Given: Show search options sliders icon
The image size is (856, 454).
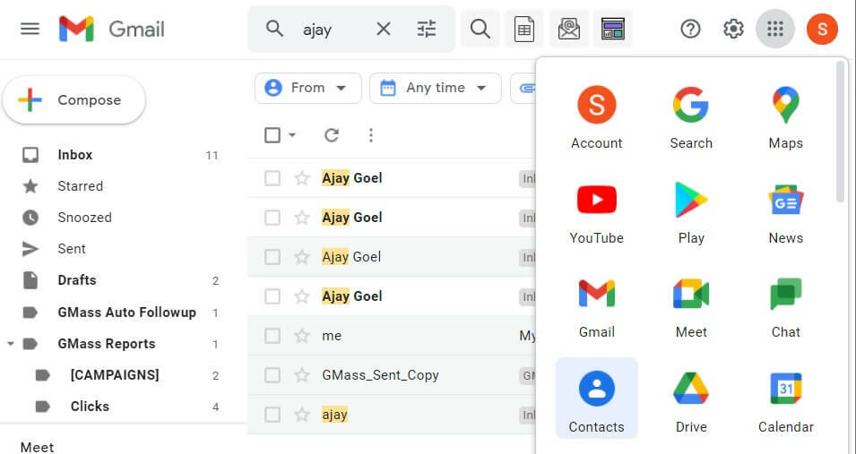Looking at the screenshot, I should coord(427,29).
